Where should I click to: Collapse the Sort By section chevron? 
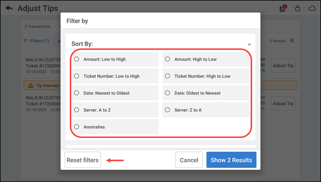(249, 44)
